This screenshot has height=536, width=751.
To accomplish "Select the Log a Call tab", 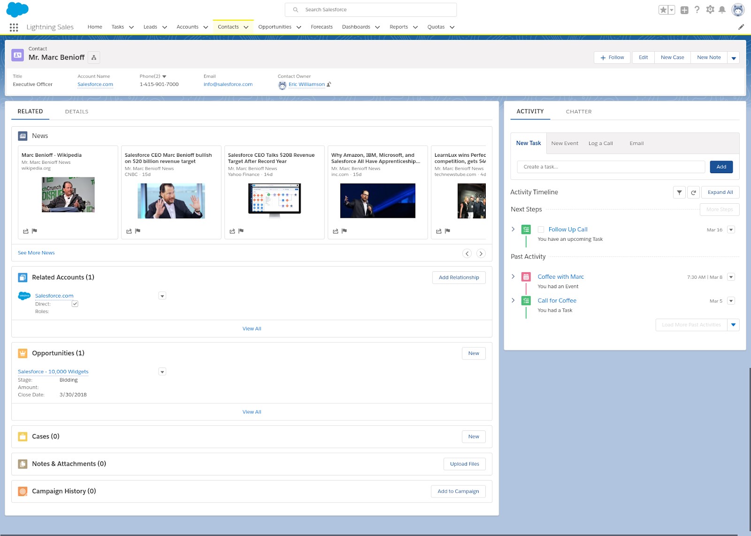I will click(601, 144).
